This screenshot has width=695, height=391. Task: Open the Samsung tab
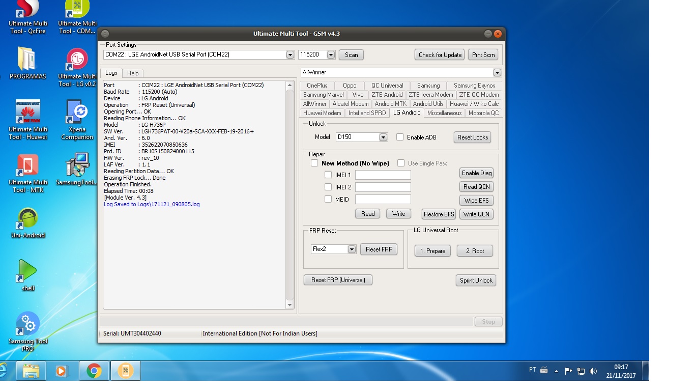point(428,86)
